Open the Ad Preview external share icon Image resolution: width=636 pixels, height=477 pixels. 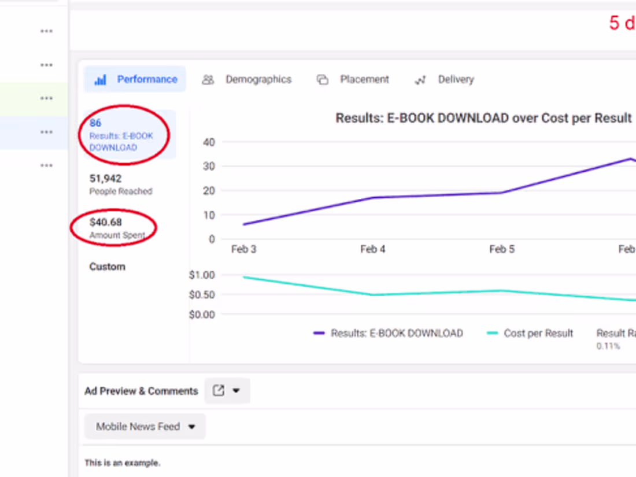click(x=220, y=391)
